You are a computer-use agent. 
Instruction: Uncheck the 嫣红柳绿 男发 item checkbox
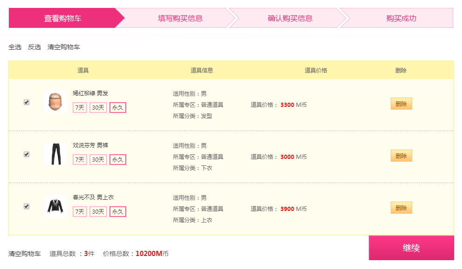[27, 102]
